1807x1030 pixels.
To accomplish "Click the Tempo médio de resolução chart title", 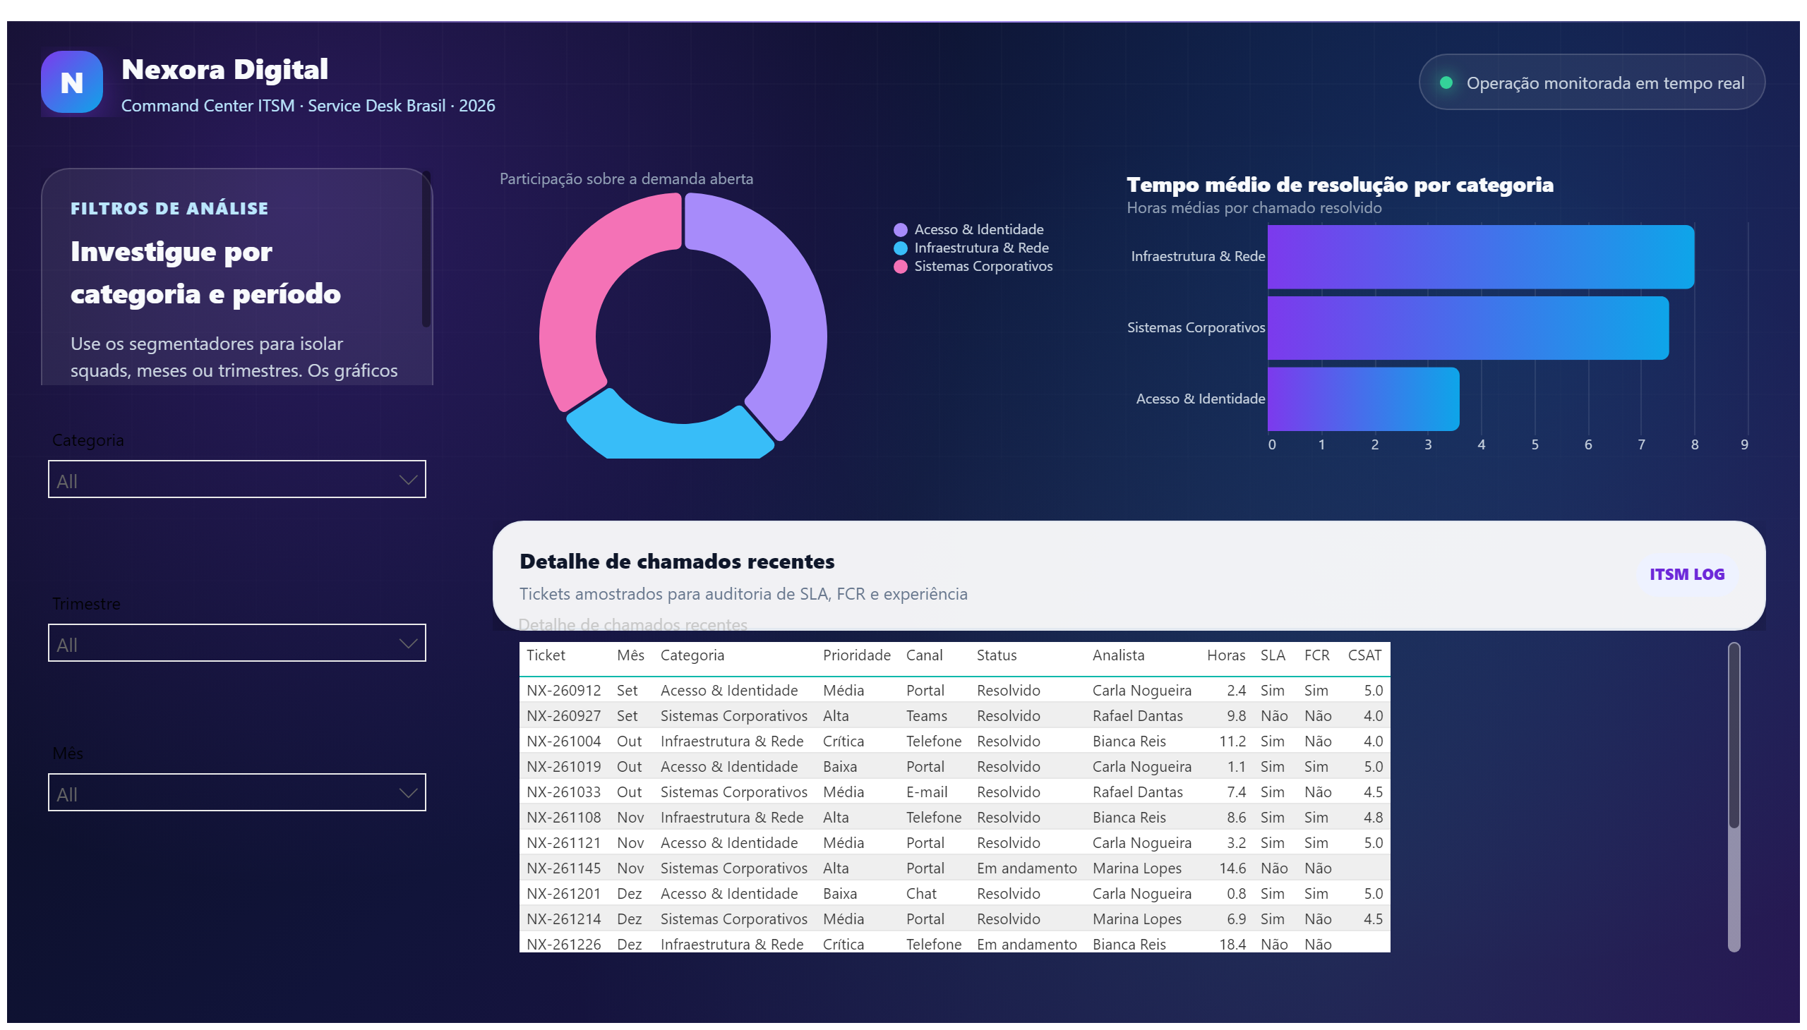I will (1339, 185).
